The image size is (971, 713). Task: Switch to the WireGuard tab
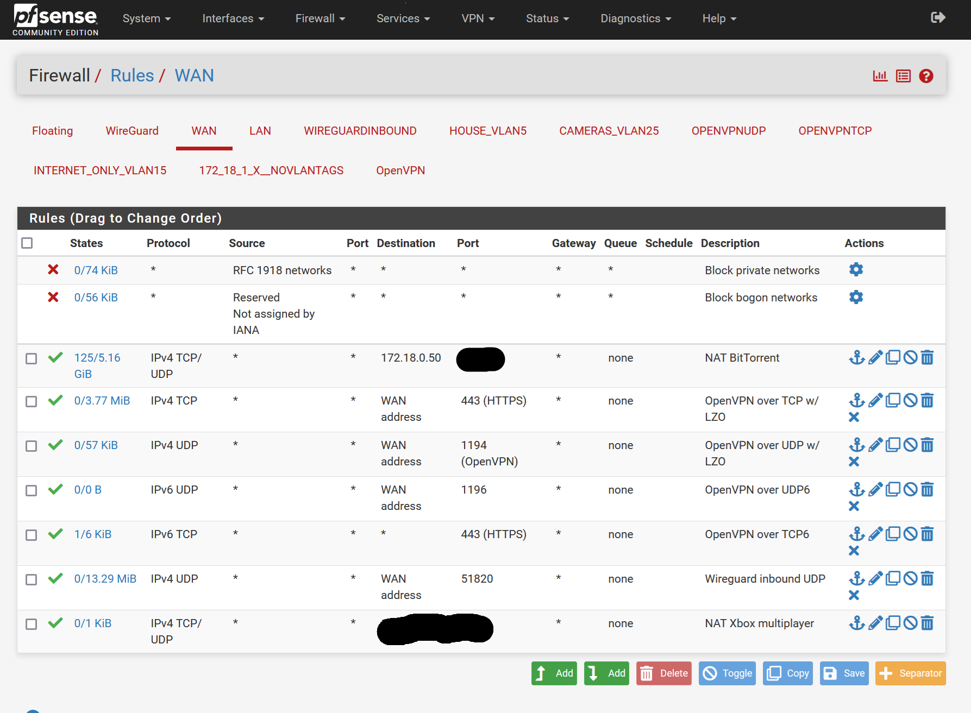click(132, 131)
